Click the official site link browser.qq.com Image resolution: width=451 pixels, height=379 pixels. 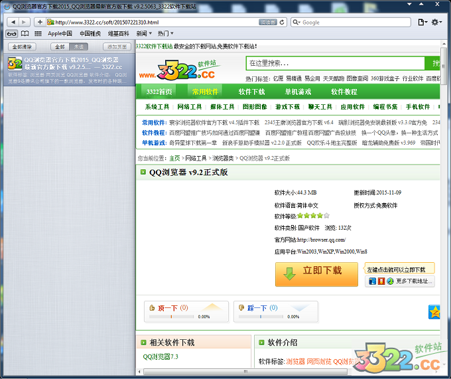[321, 240]
